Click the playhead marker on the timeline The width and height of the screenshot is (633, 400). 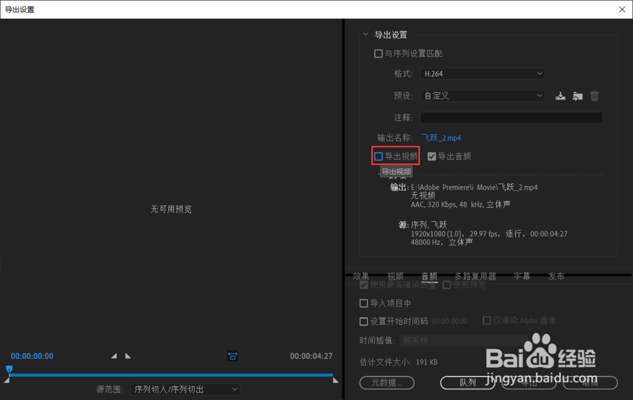[x=9, y=369]
